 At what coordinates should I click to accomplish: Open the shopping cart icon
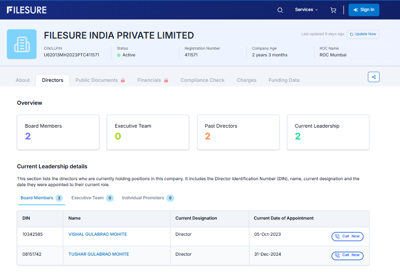333,10
